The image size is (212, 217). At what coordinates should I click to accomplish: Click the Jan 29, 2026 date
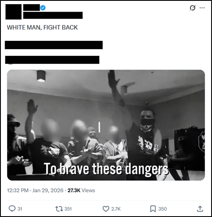pyautogui.click(x=48, y=190)
